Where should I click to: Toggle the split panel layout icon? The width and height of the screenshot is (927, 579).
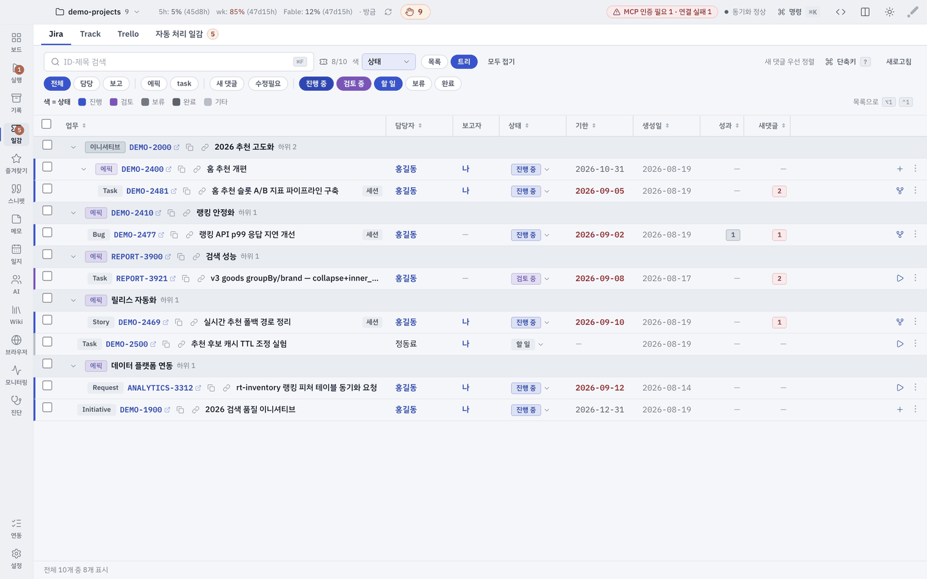point(865,12)
